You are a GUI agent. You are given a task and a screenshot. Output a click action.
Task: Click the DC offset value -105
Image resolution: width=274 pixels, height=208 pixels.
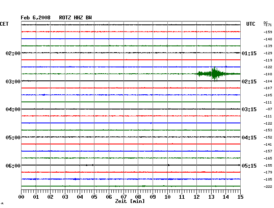point(268,95)
